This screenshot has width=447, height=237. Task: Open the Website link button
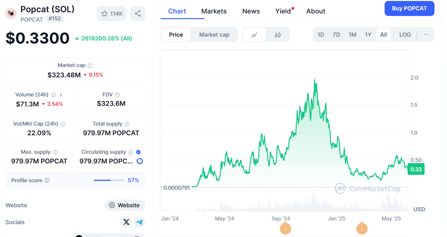125,205
